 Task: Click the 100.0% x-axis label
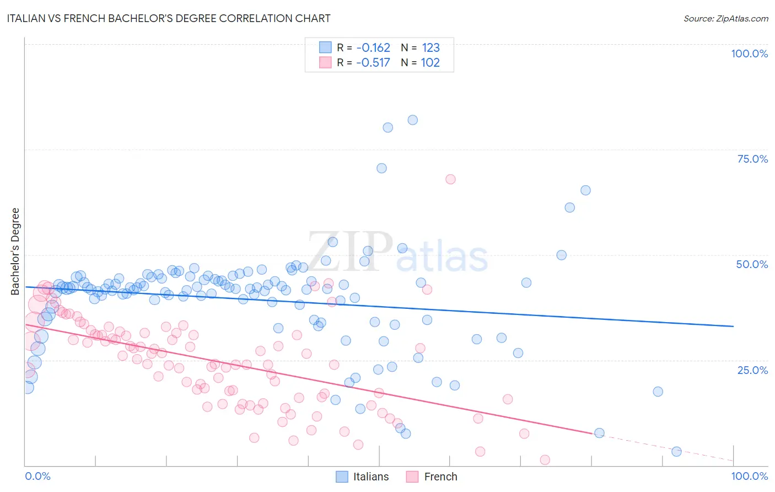coord(750,476)
